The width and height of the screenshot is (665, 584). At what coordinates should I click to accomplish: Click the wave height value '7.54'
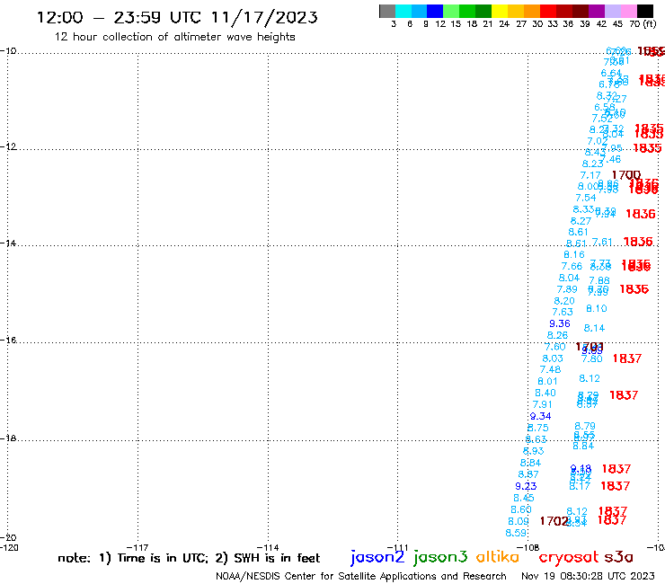(586, 198)
